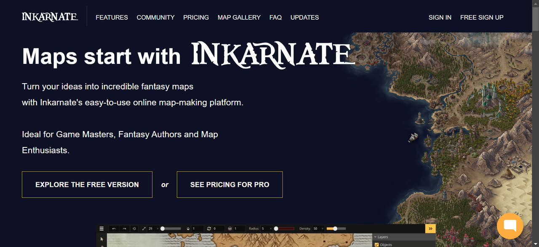Select the pointer tool in the editor sidebar
This screenshot has width=539, height=247.
click(101, 239)
